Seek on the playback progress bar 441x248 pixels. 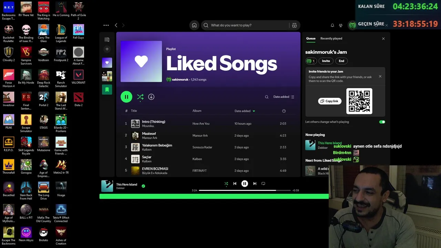point(245,190)
